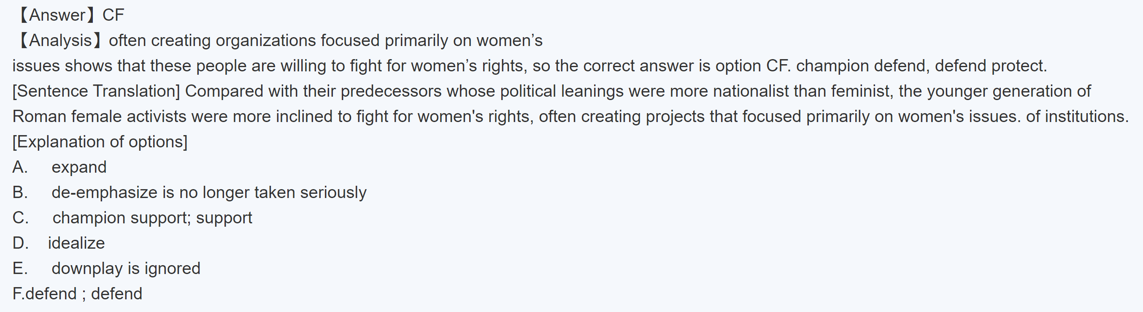Click the letter 'B.' option marker
1143x312 pixels.
20,192
